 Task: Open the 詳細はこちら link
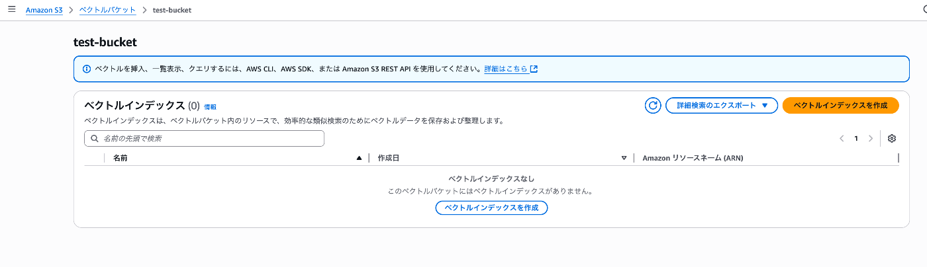510,69
